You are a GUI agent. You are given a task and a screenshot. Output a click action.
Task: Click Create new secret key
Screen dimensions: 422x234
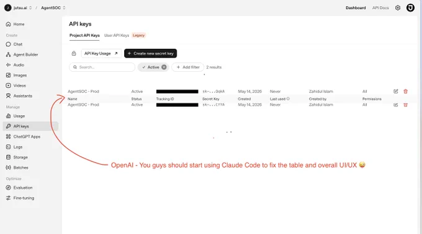[x=150, y=53]
